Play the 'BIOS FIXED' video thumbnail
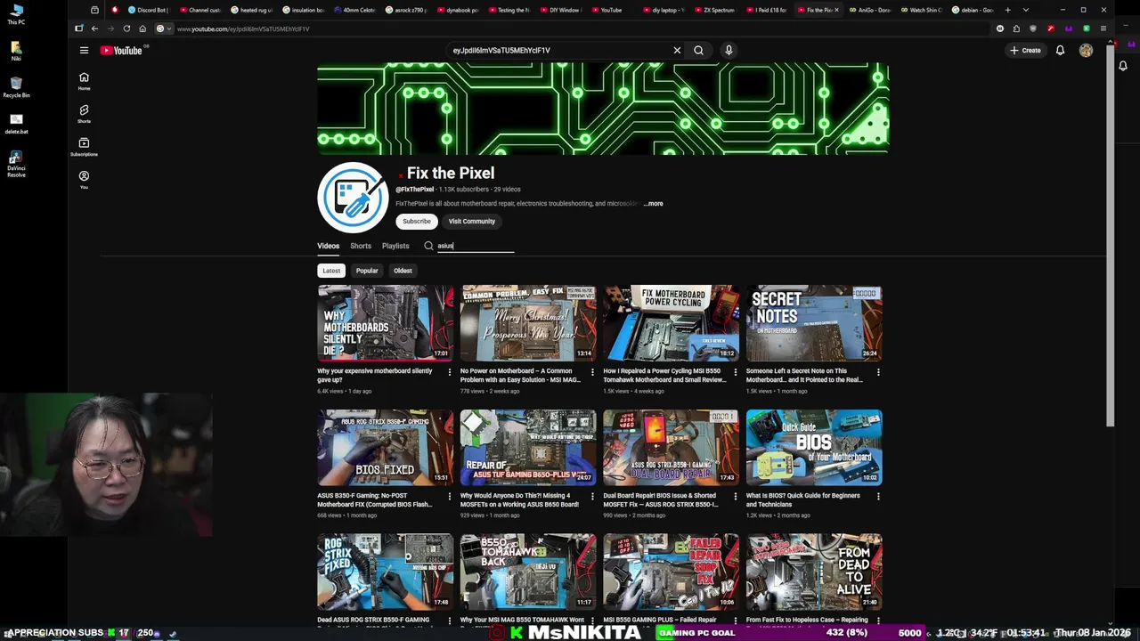1140x641 pixels. (x=385, y=447)
